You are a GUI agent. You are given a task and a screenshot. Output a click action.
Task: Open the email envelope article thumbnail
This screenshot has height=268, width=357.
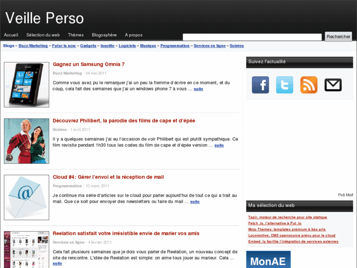tap(27, 197)
